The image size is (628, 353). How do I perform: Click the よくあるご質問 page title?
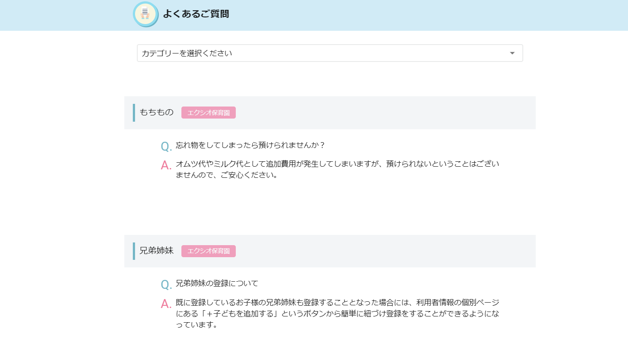[x=196, y=14]
